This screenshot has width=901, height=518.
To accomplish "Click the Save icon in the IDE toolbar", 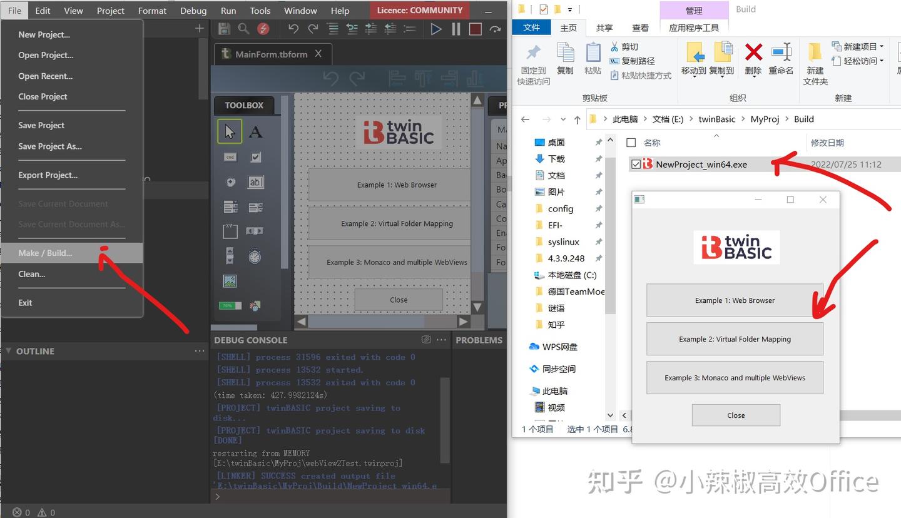I will click(223, 28).
